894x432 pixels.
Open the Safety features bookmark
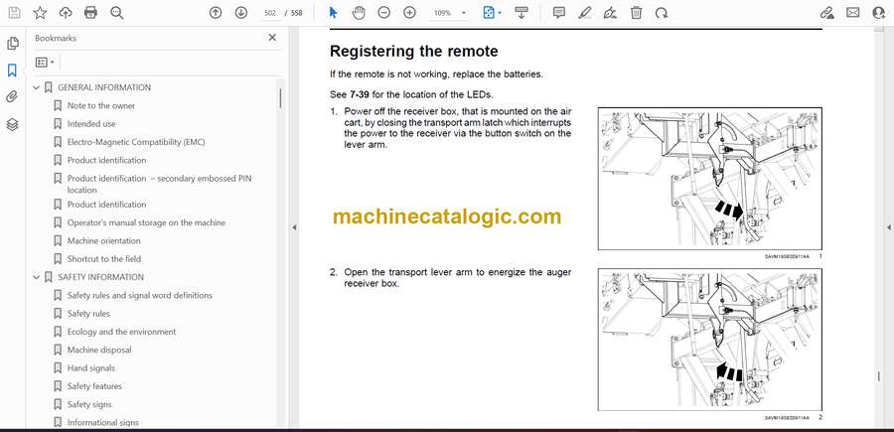pyautogui.click(x=94, y=386)
